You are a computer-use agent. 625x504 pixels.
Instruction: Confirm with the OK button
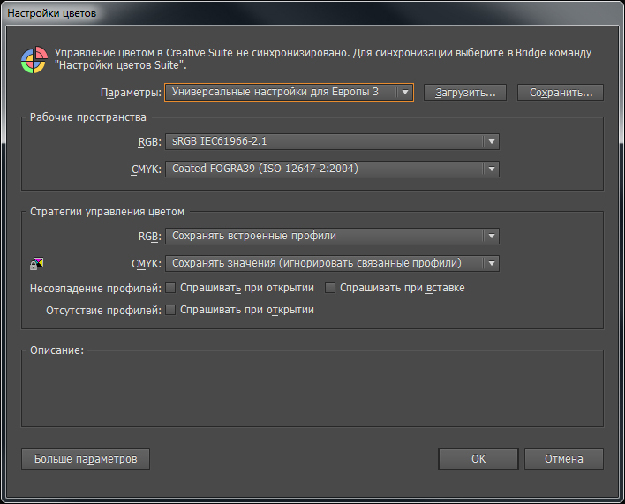click(x=478, y=459)
